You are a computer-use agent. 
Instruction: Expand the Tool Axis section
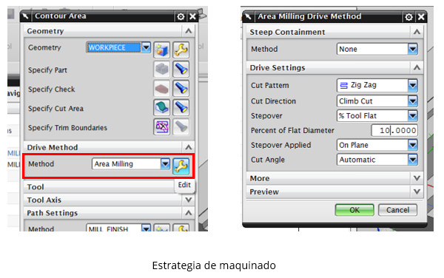tap(188, 200)
